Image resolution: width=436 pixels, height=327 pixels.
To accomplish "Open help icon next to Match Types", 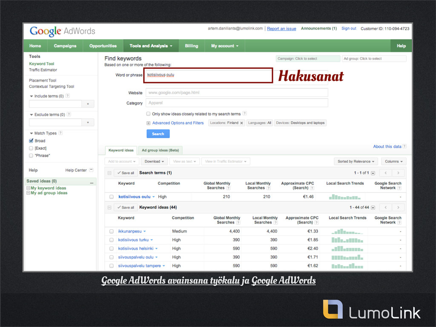I will click(x=60, y=133).
